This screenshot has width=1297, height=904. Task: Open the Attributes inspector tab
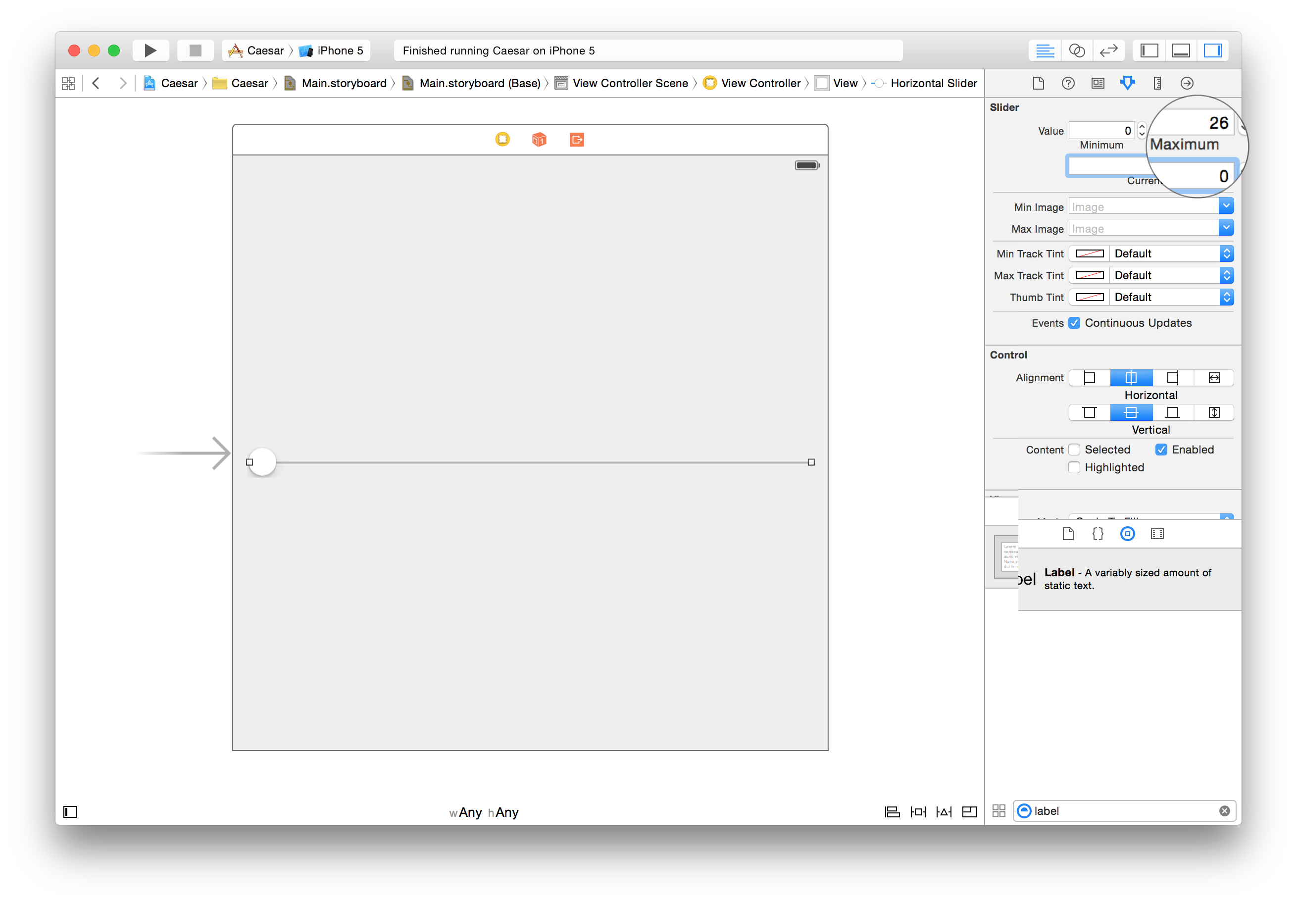pos(1128,84)
